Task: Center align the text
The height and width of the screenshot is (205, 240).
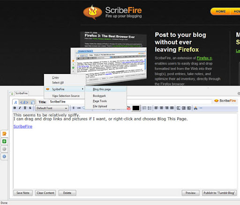Action: 161,108
